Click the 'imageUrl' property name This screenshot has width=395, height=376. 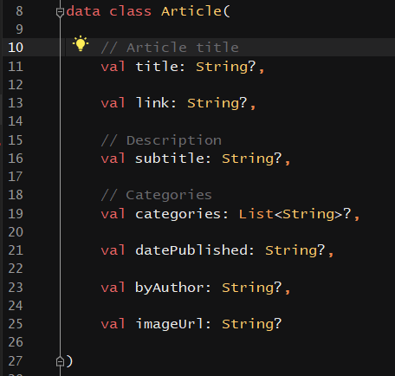[x=170, y=324]
